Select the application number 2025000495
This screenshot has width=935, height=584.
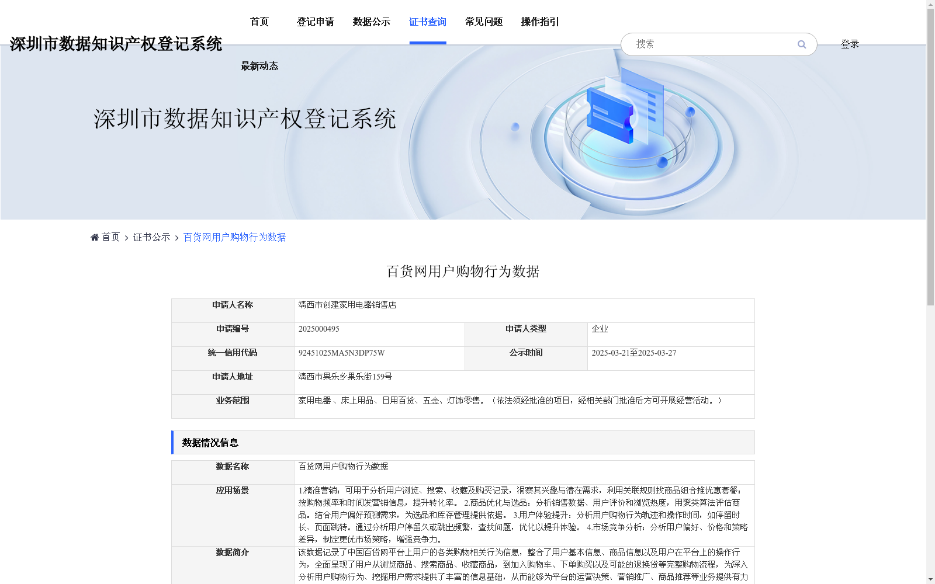319,329
